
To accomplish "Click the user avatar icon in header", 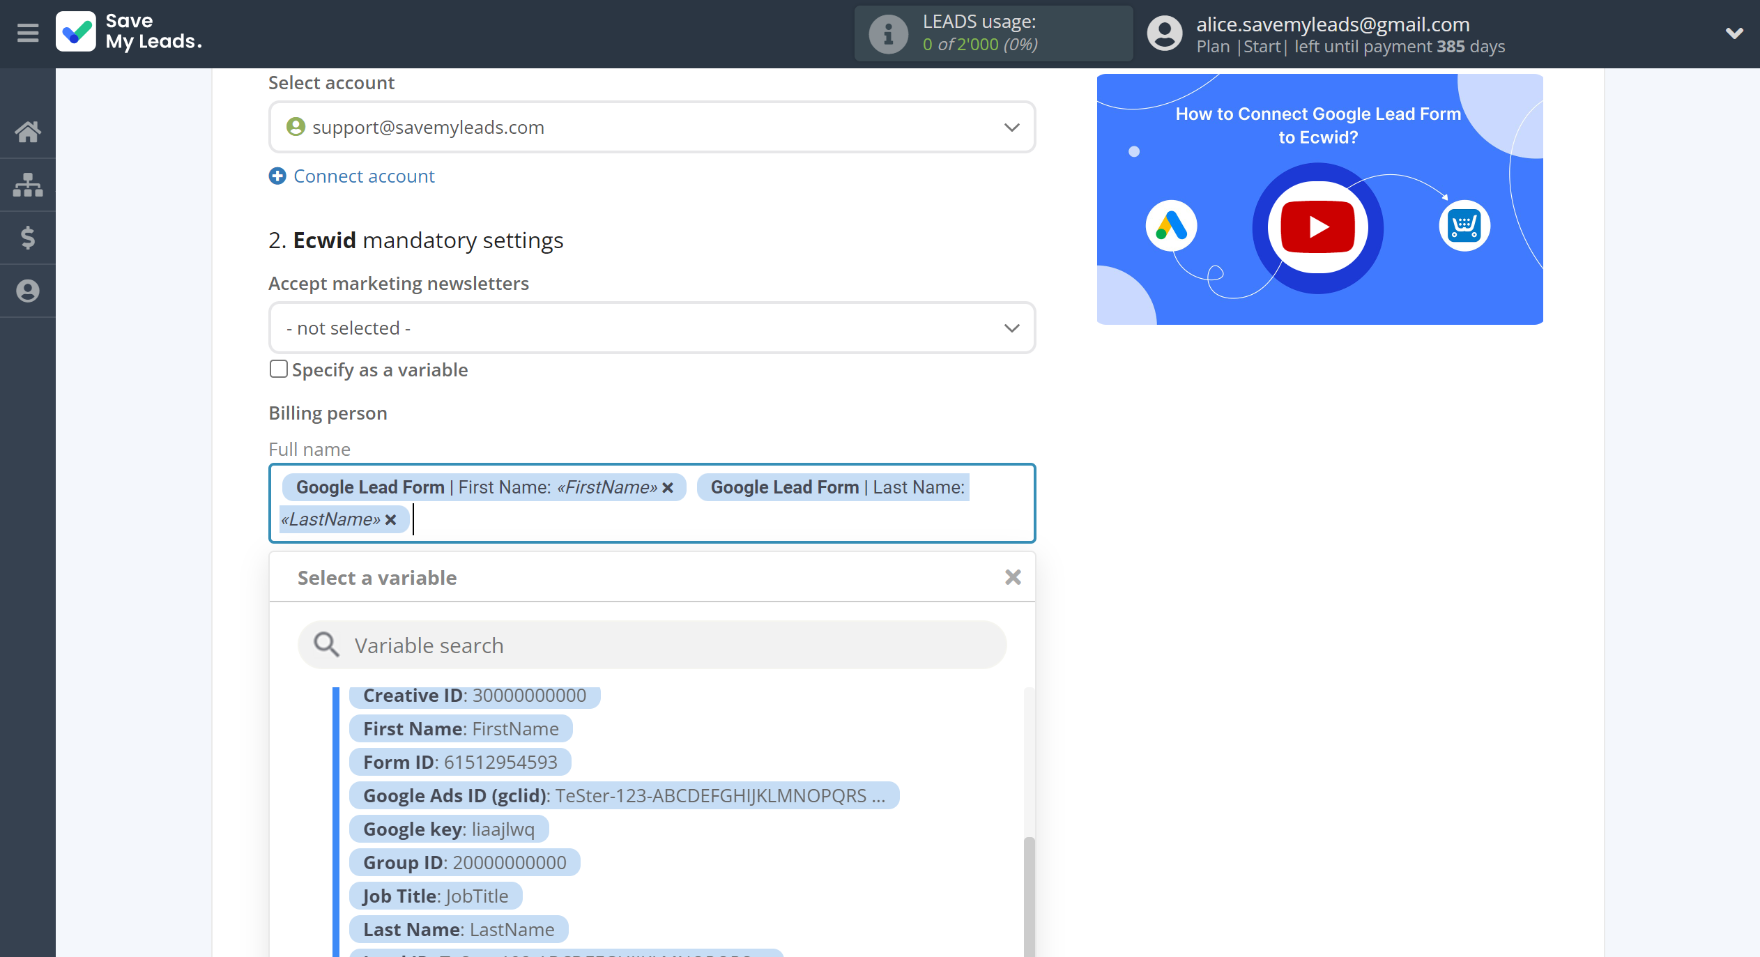I will [1165, 33].
